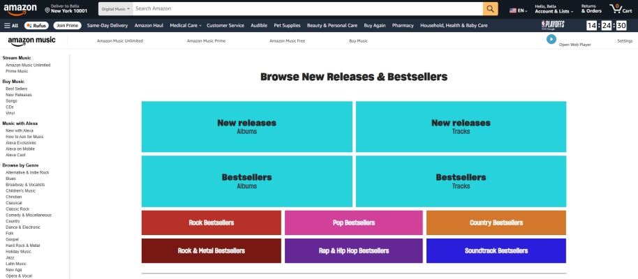
Task: Browse the Blues genre
Action: point(11,179)
